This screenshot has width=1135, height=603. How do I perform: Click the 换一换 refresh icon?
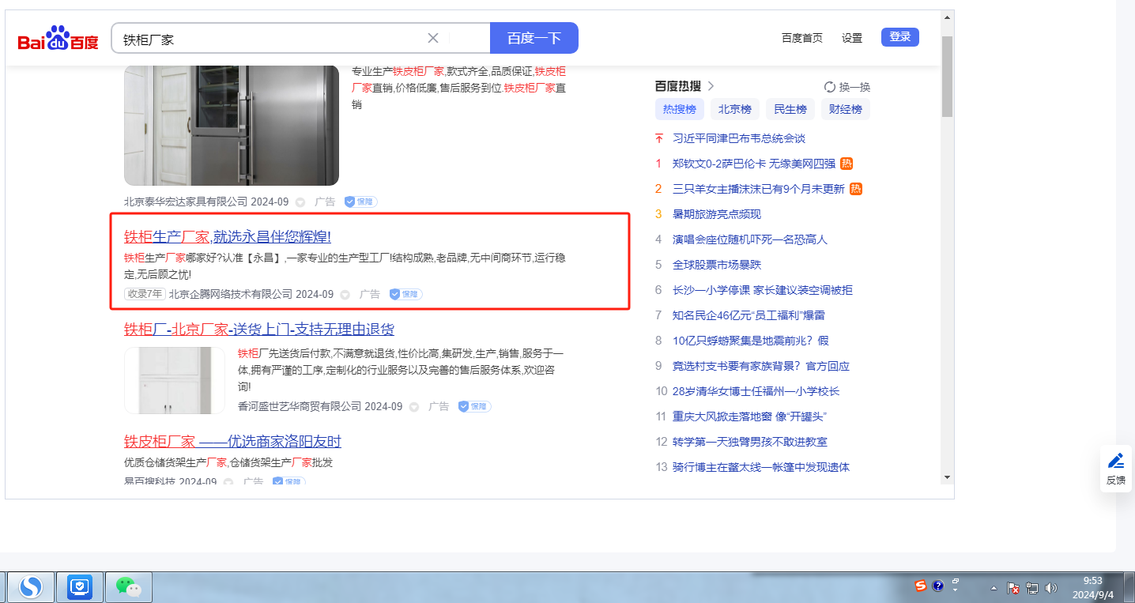(x=830, y=87)
